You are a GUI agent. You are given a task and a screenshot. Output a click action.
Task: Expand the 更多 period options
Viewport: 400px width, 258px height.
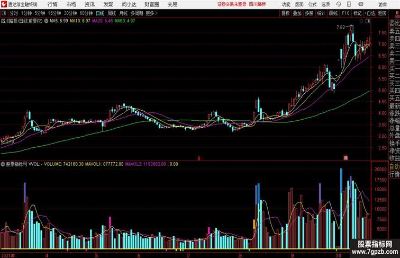click(x=151, y=13)
